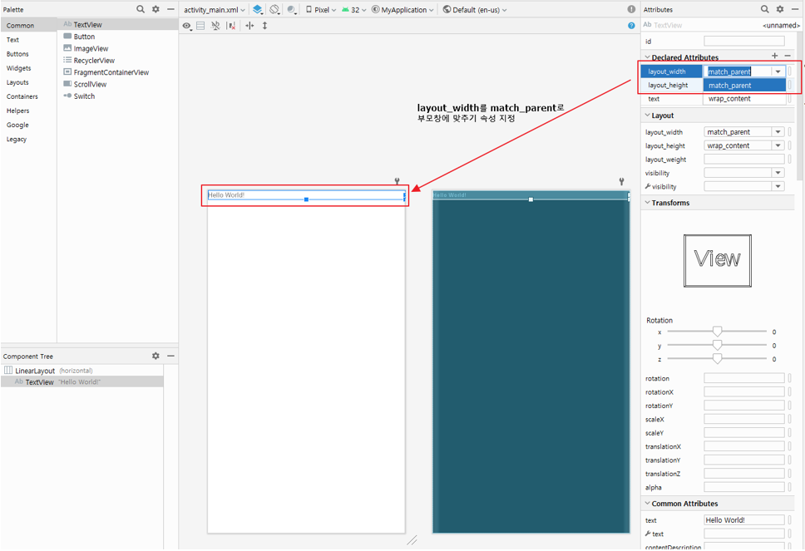
Task: Select the Button palette item
Action: click(x=79, y=37)
